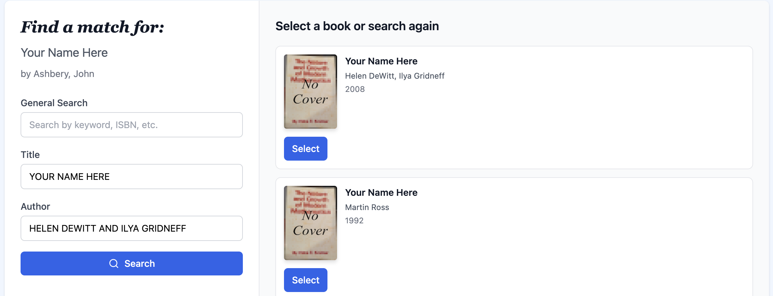Click the year '1992' in the second result

tap(354, 220)
